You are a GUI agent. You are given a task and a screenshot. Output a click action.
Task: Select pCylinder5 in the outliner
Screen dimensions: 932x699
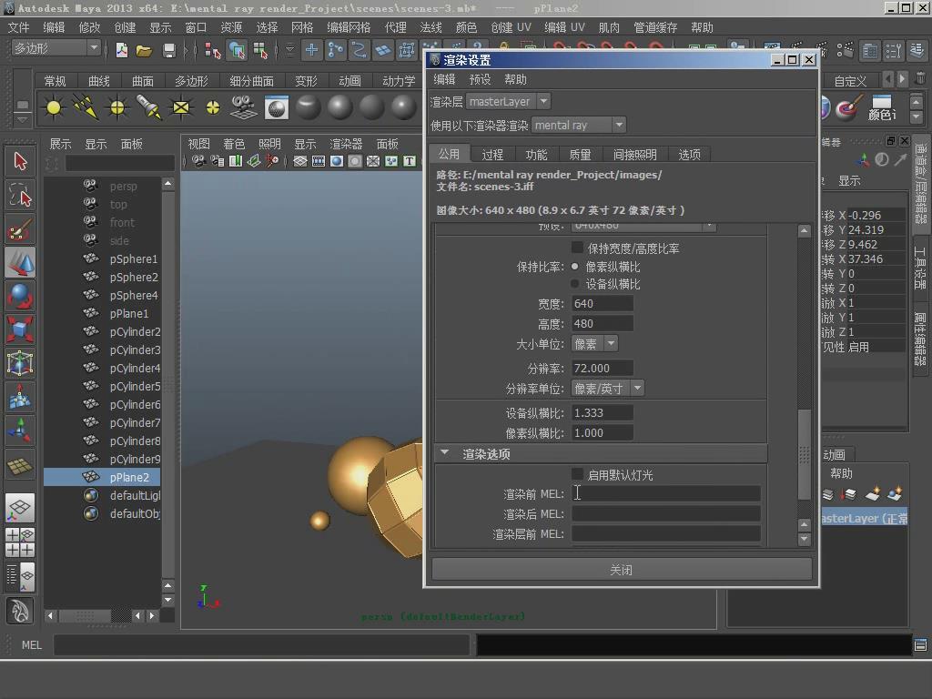pyautogui.click(x=135, y=386)
